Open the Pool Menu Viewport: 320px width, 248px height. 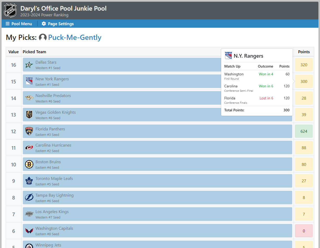pyautogui.click(x=19, y=24)
